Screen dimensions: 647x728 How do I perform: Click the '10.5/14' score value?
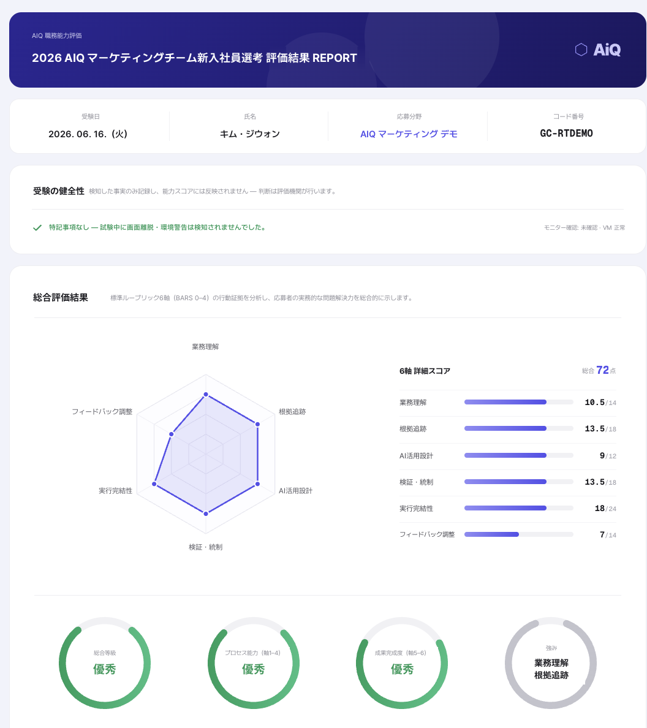coord(600,403)
